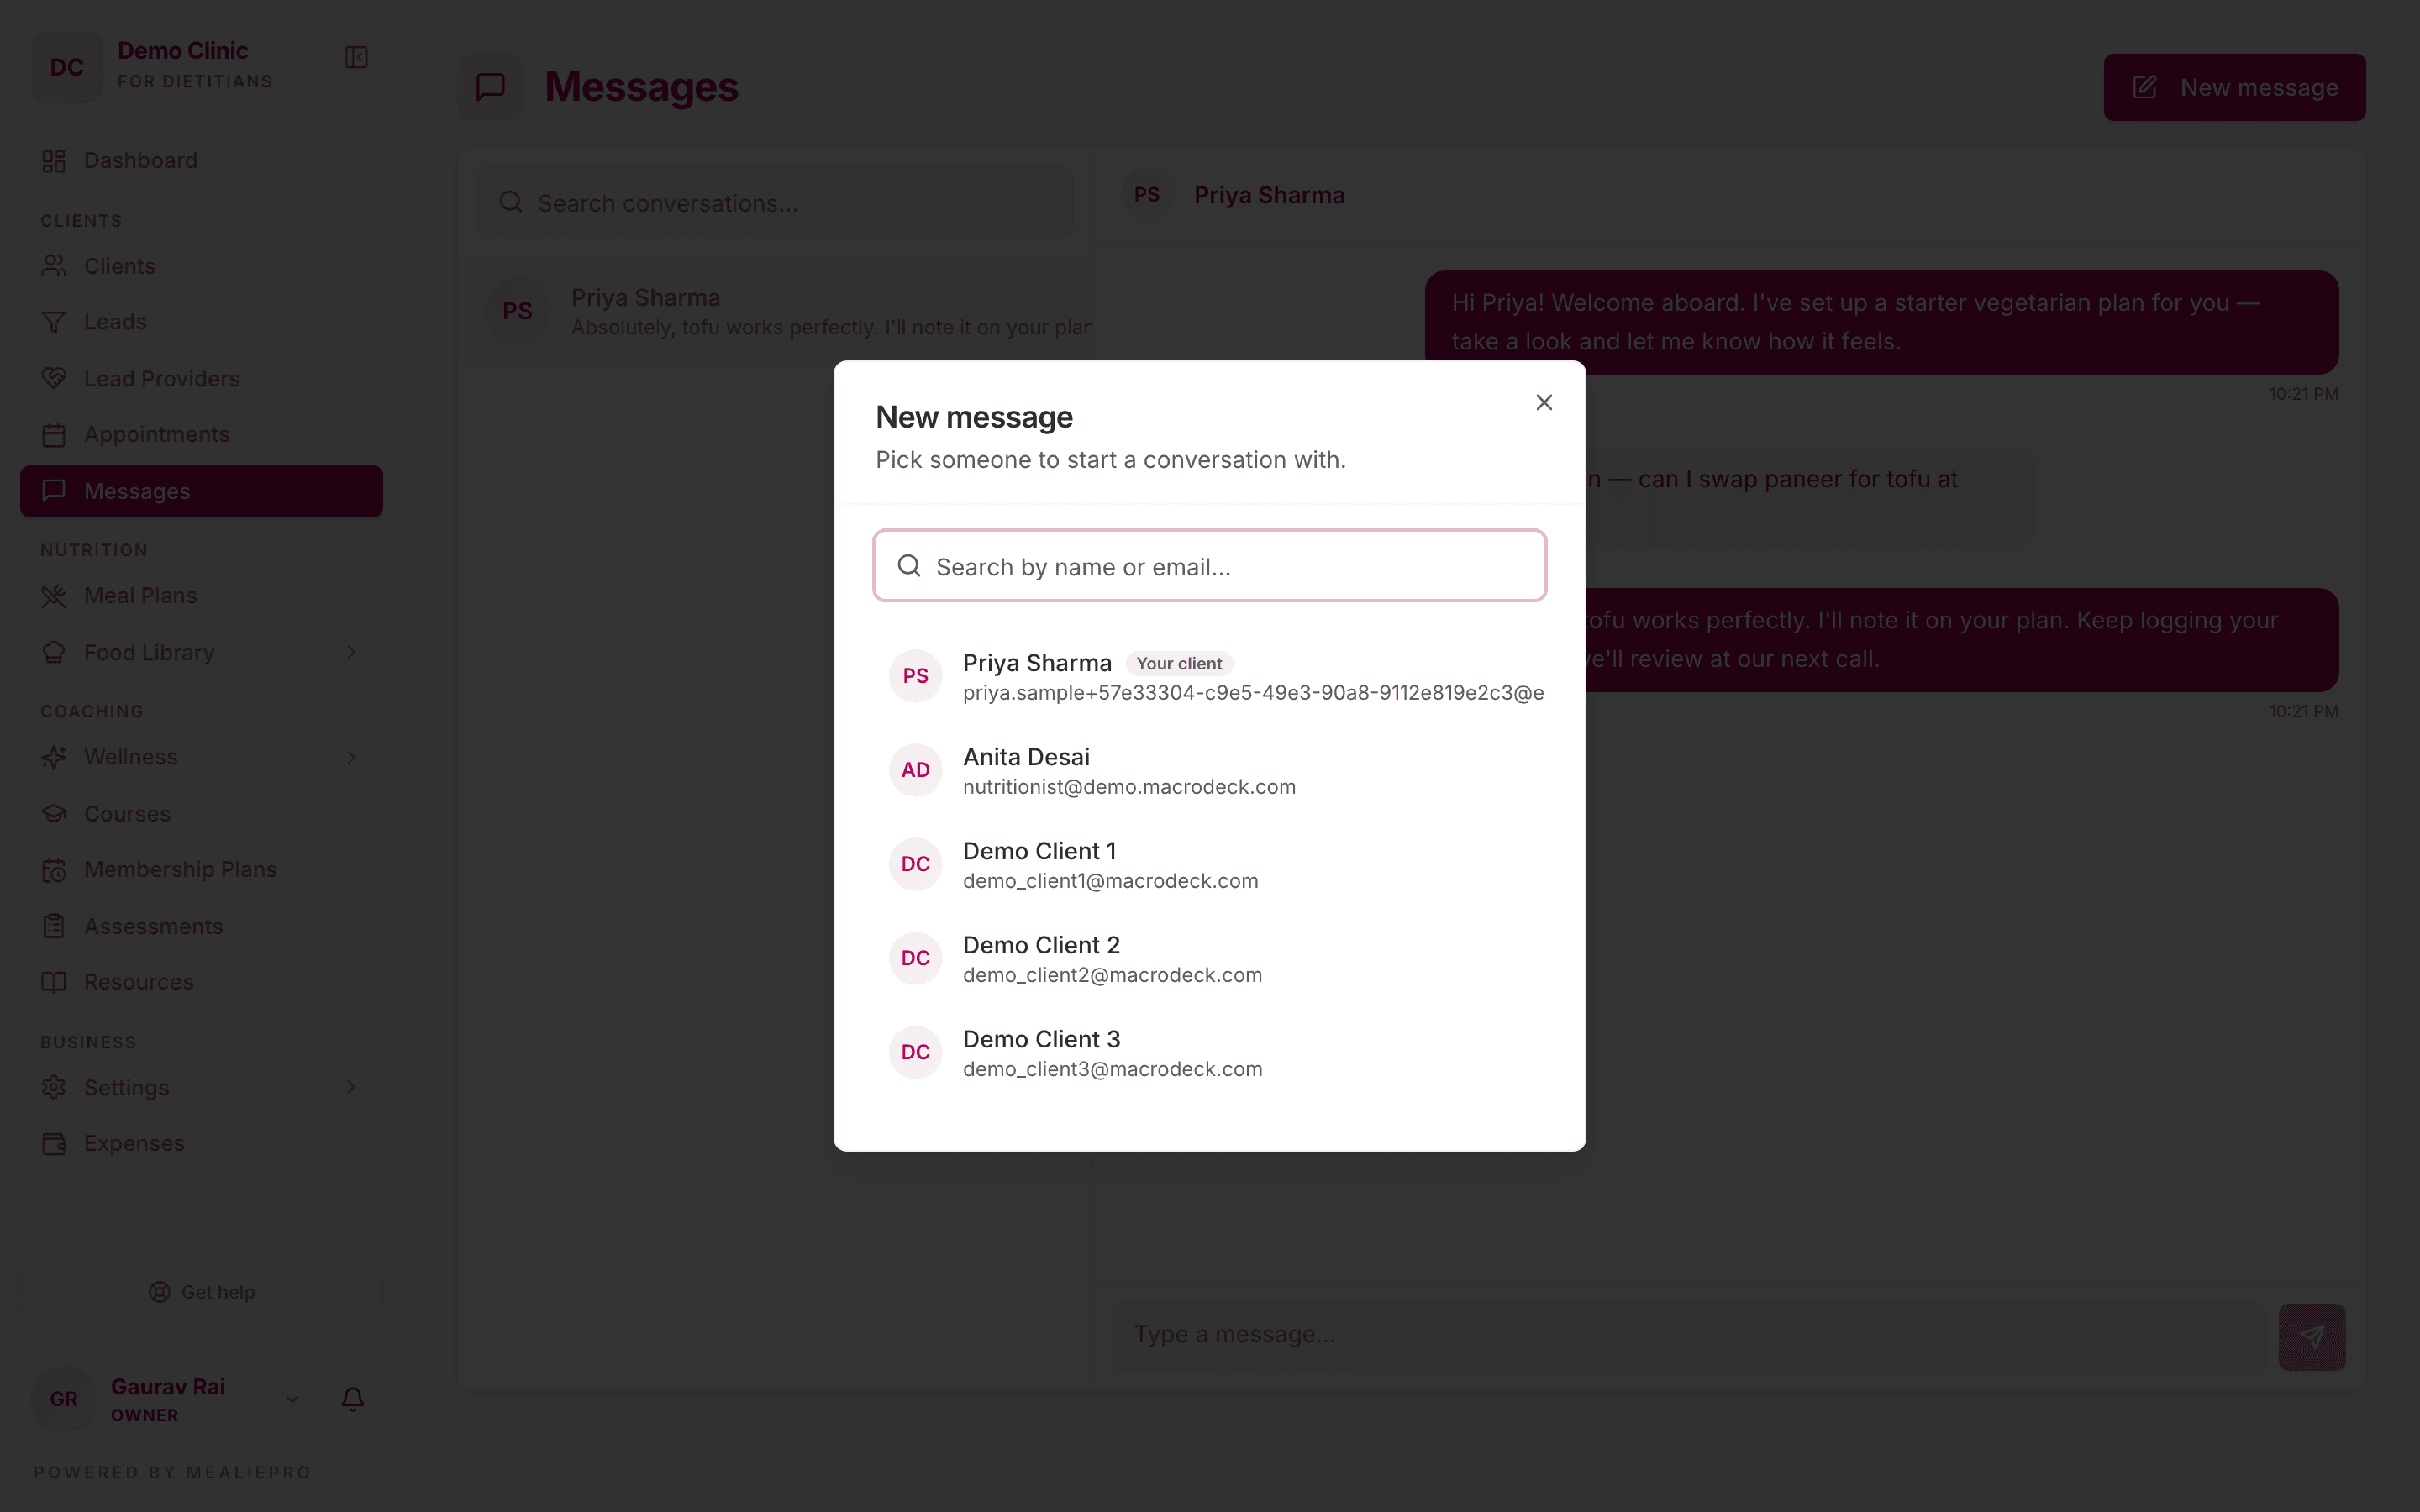Viewport: 2420px width, 1512px height.
Task: Open the Gaurav Rai account dropdown
Action: (x=291, y=1399)
